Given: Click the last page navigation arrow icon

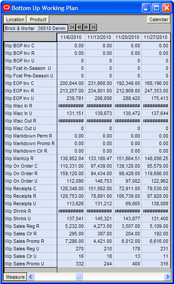Looking at the screenshot, I should pos(93,27).
